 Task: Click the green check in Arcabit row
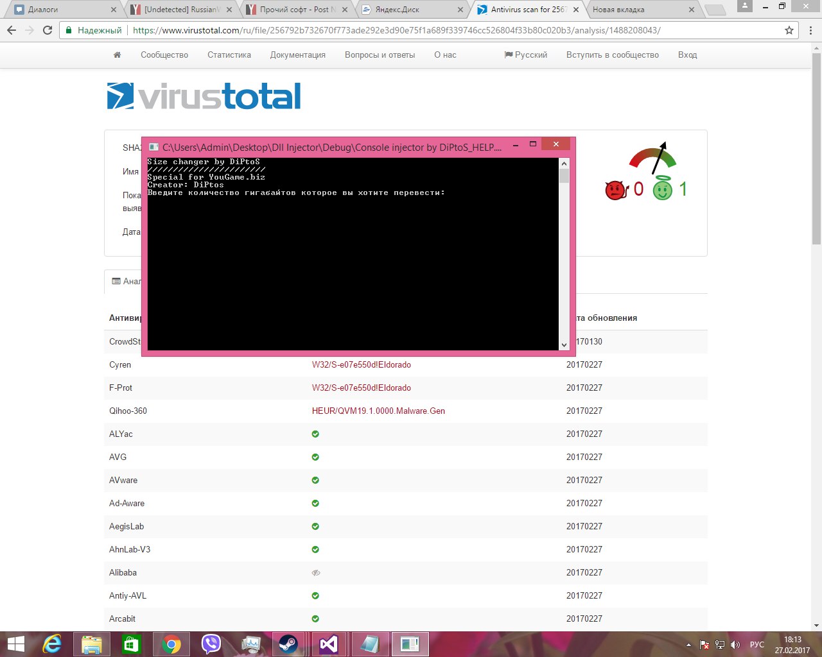315,619
